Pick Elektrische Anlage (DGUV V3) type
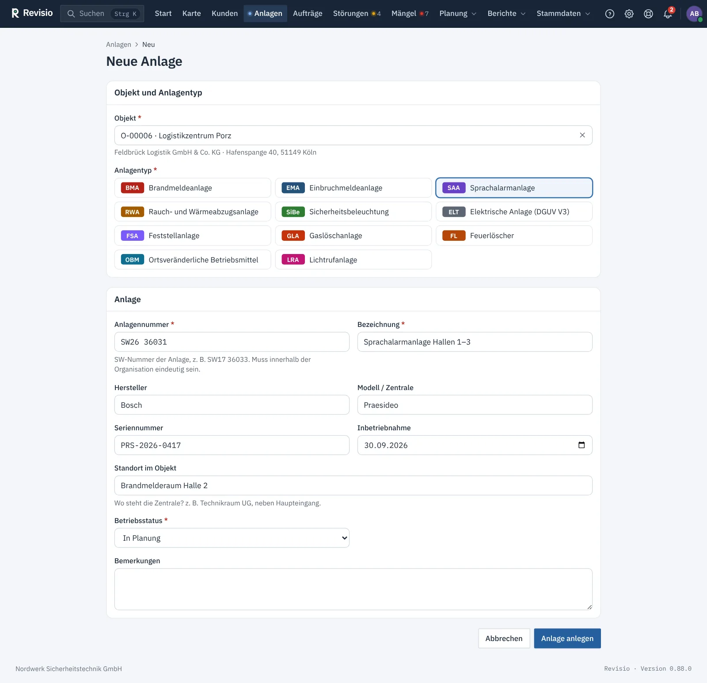The width and height of the screenshot is (707, 683). (514, 212)
